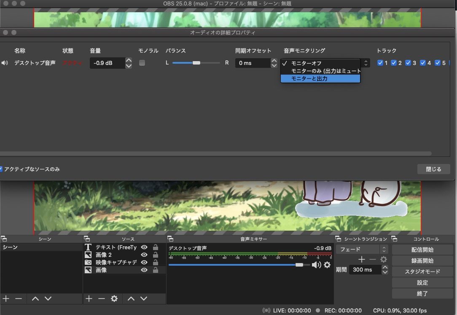Adjust the バランス L/R slider handle
457x315 pixels.
[x=196, y=63]
